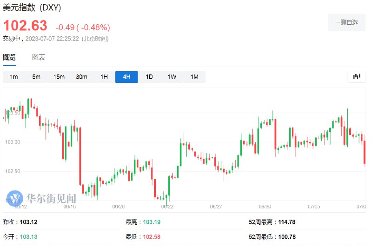
Task: Select the 30m timeframe
Action: click(x=81, y=77)
